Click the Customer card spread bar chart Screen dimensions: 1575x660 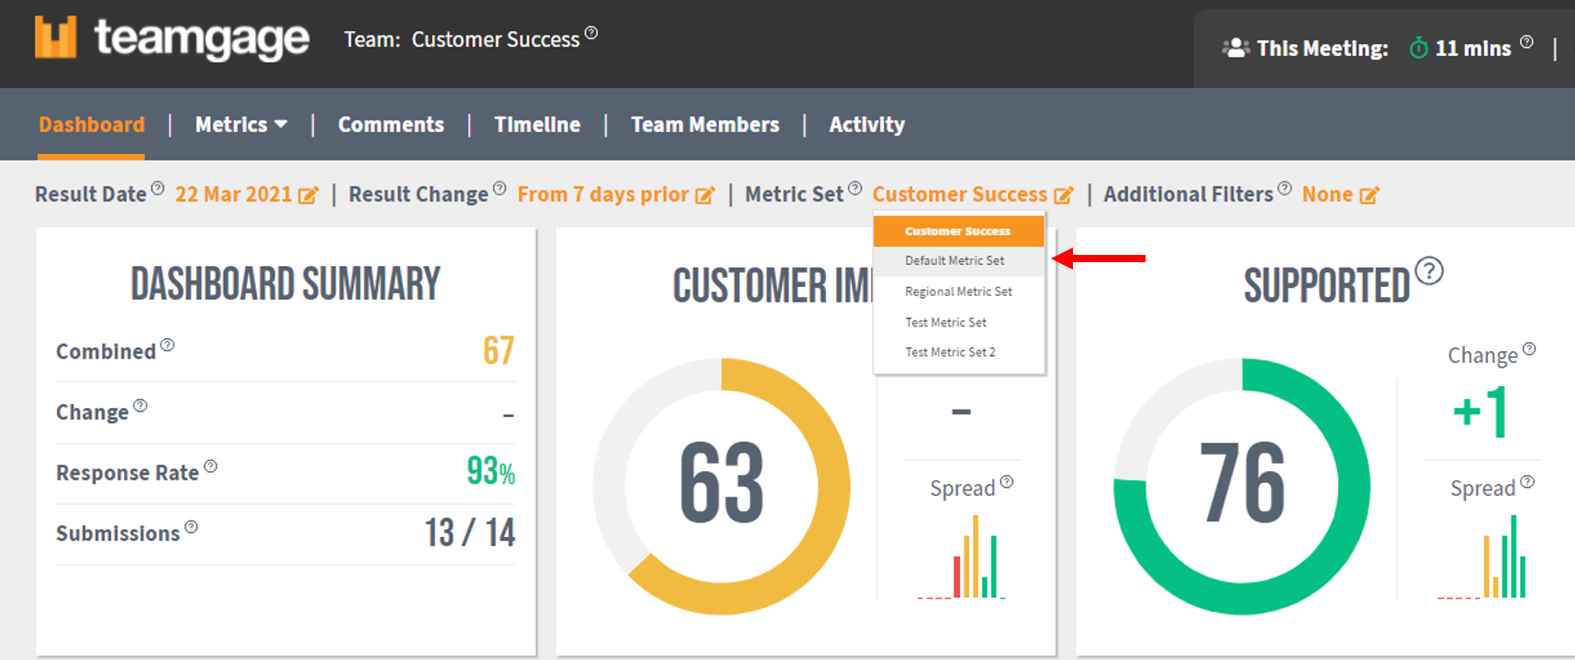point(962,556)
